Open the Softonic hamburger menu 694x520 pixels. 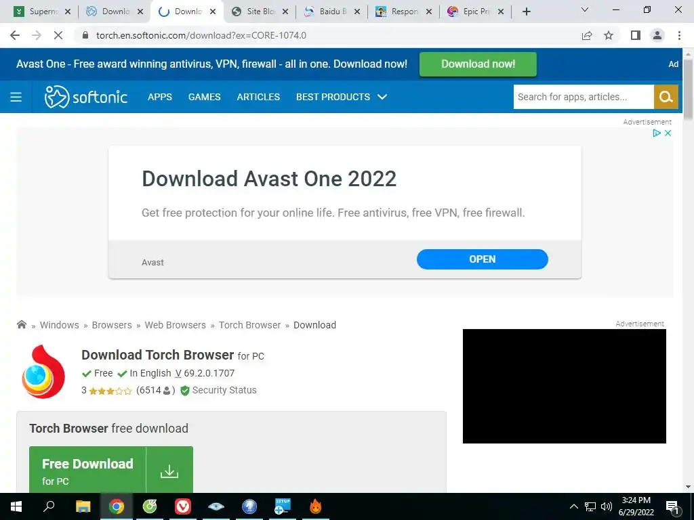[16, 97]
